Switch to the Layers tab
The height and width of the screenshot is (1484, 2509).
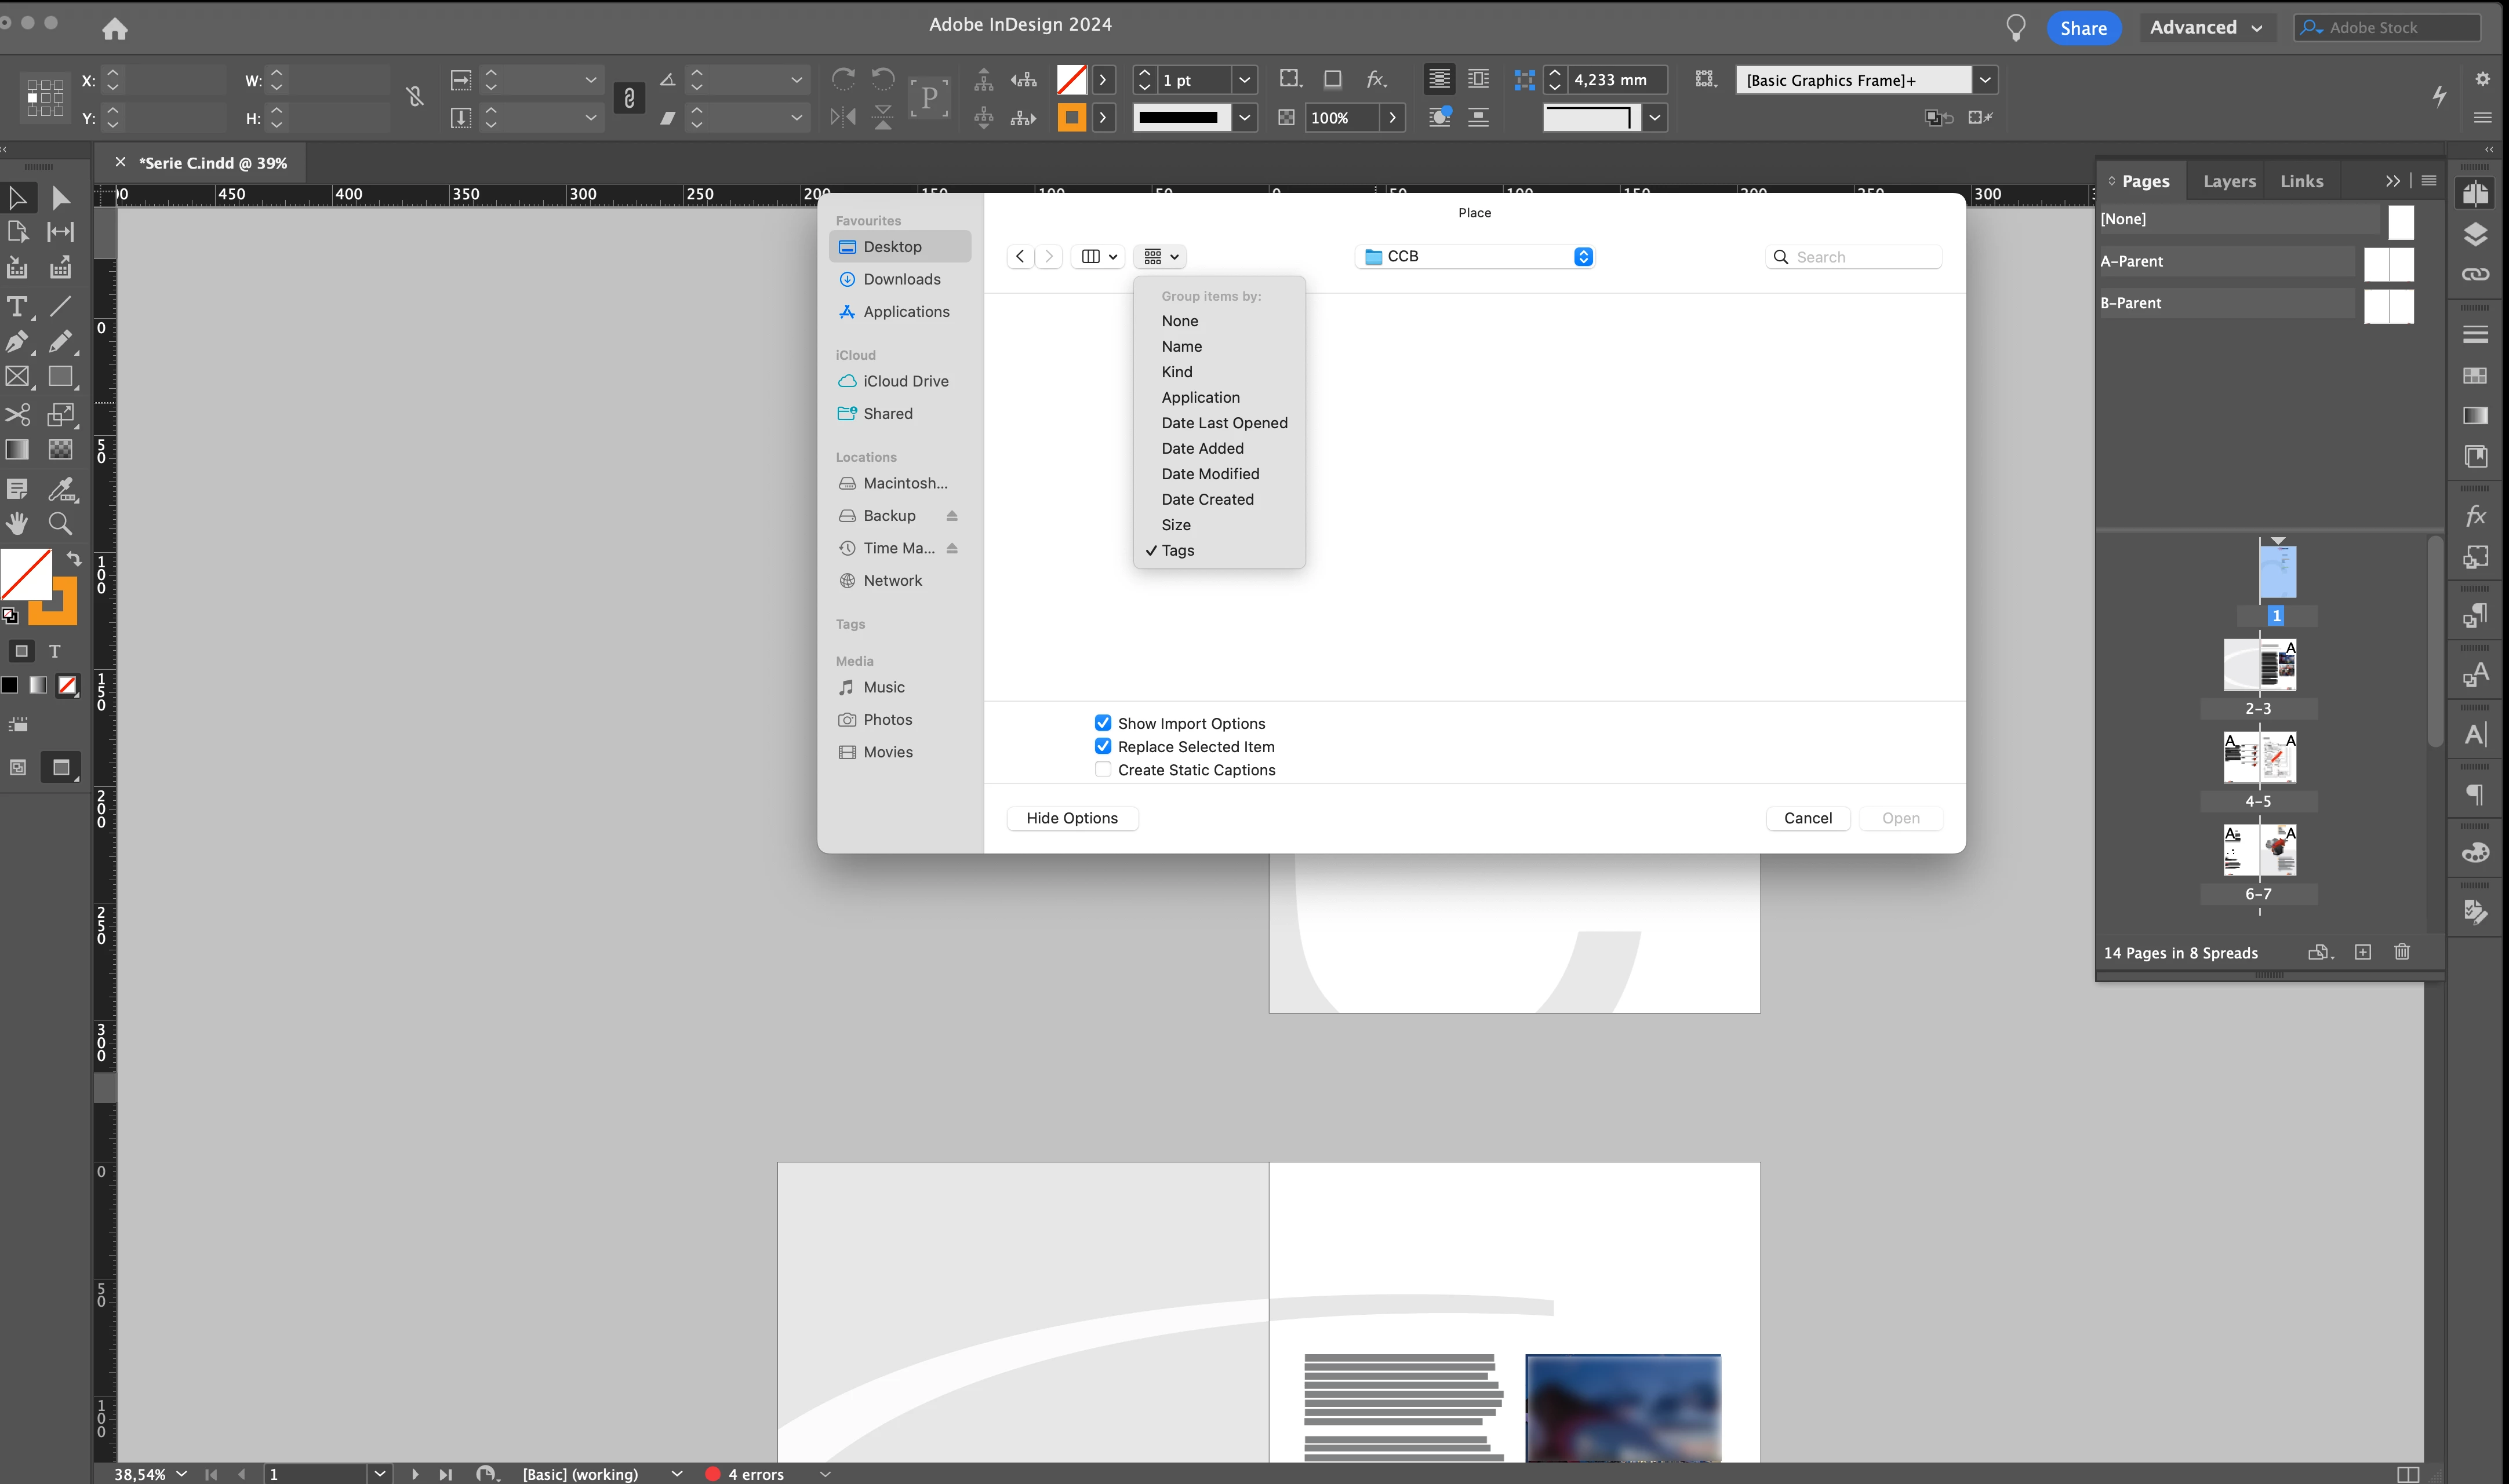coord(2229,181)
